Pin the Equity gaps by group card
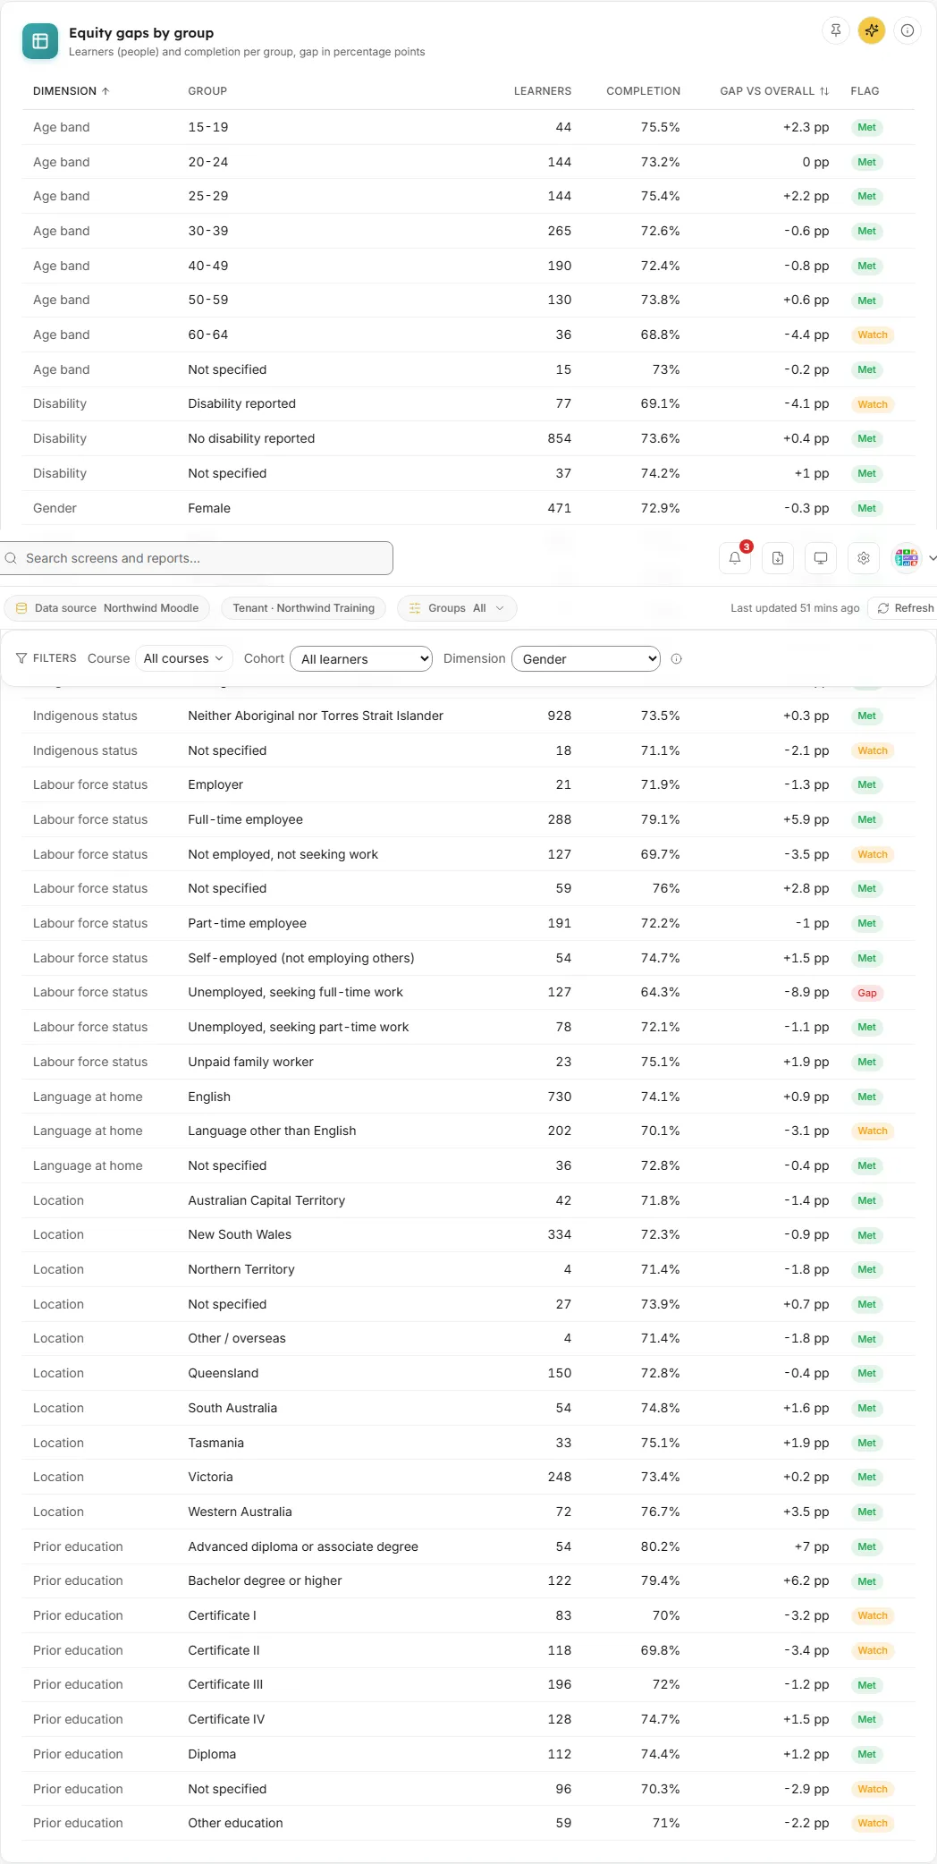Screen dimensions: 937x1864 coord(836,30)
